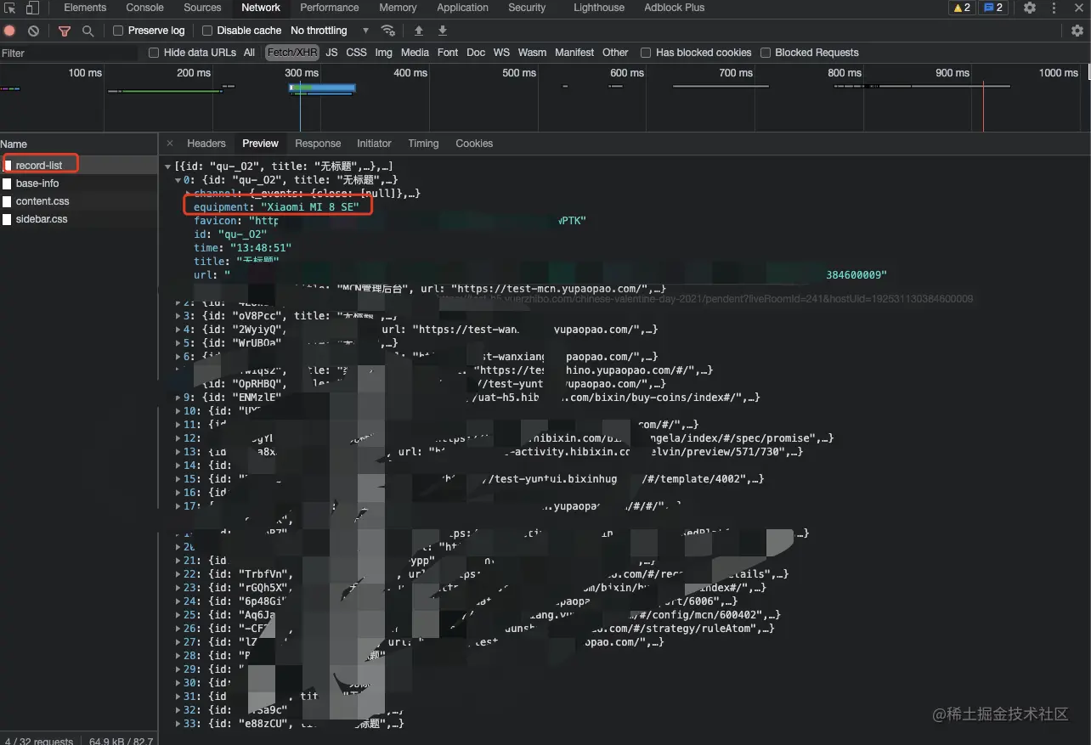Clear the network log
The image size is (1091, 745).
(33, 31)
